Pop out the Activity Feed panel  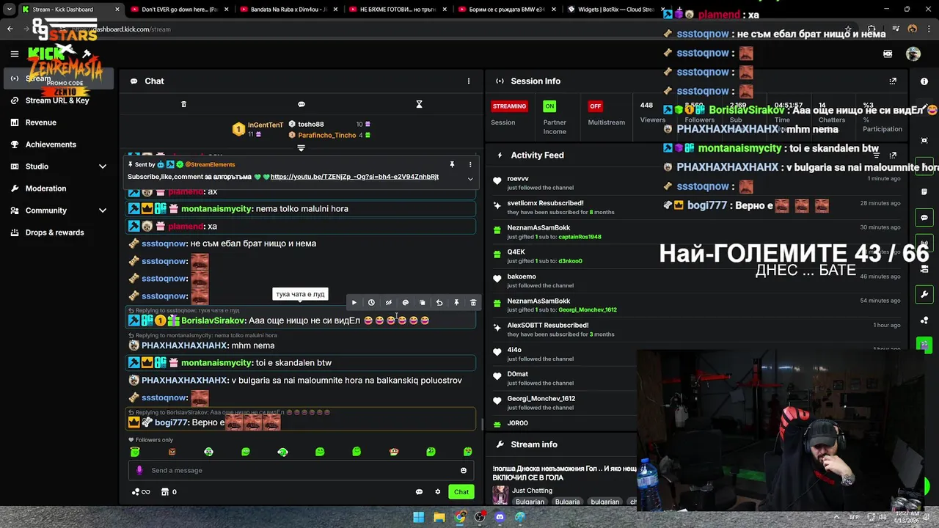pos(893,155)
